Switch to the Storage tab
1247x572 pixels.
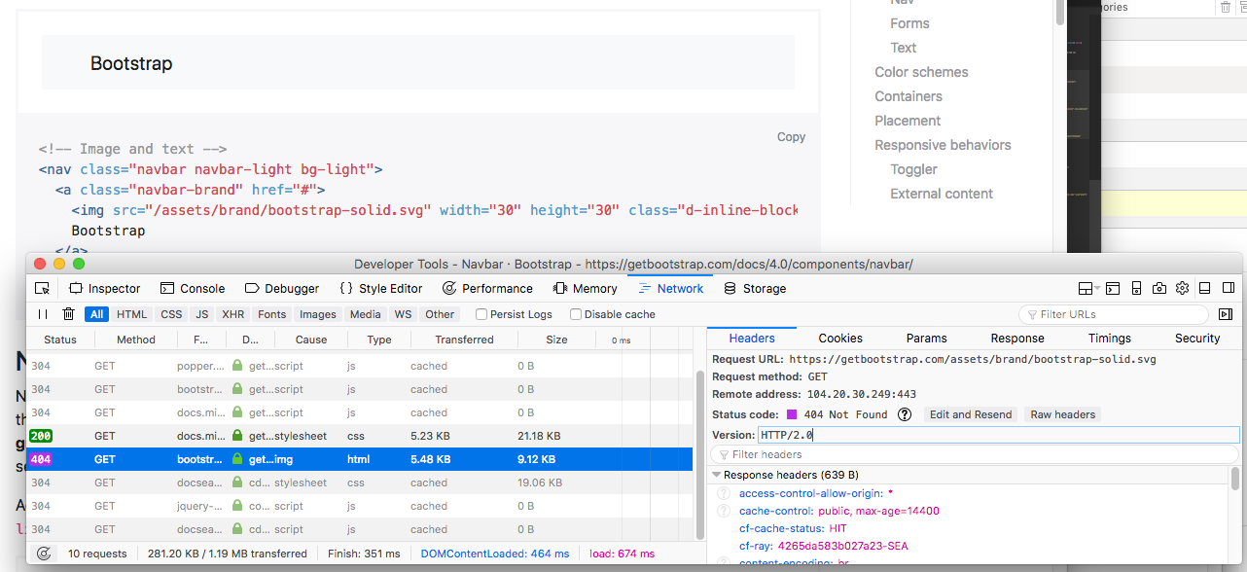(755, 289)
